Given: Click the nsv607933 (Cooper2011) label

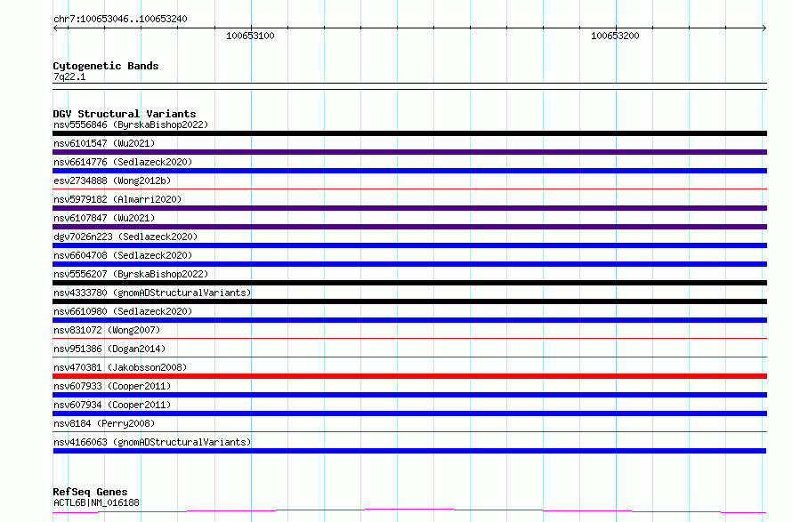Looking at the screenshot, I should [x=112, y=386].
